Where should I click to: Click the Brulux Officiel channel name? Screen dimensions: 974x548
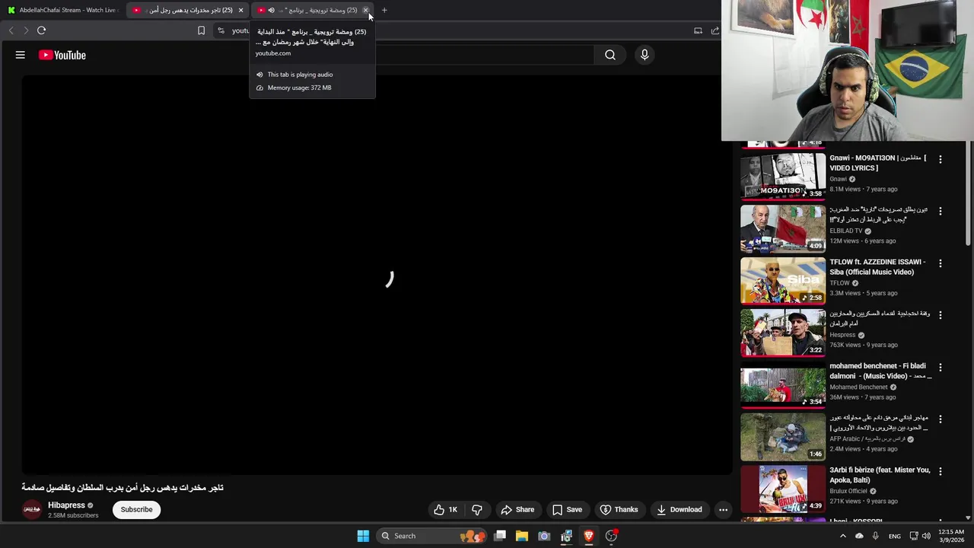[x=848, y=491]
